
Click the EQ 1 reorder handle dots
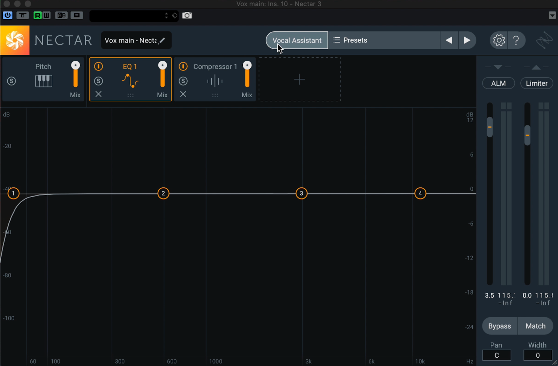click(x=130, y=95)
